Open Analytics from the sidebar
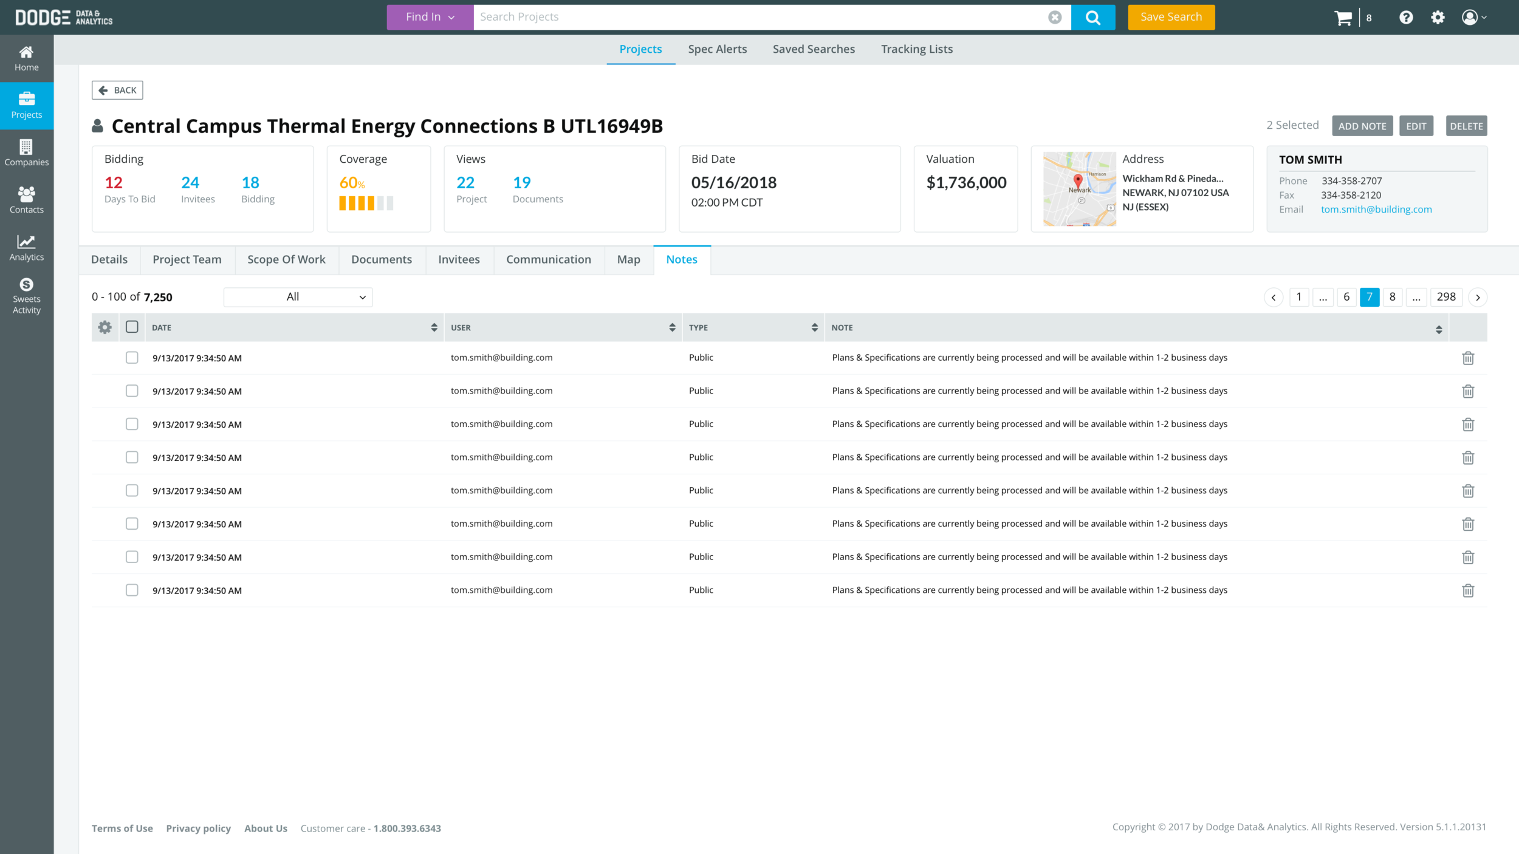Screen dimensions: 1519x854 click(27, 248)
